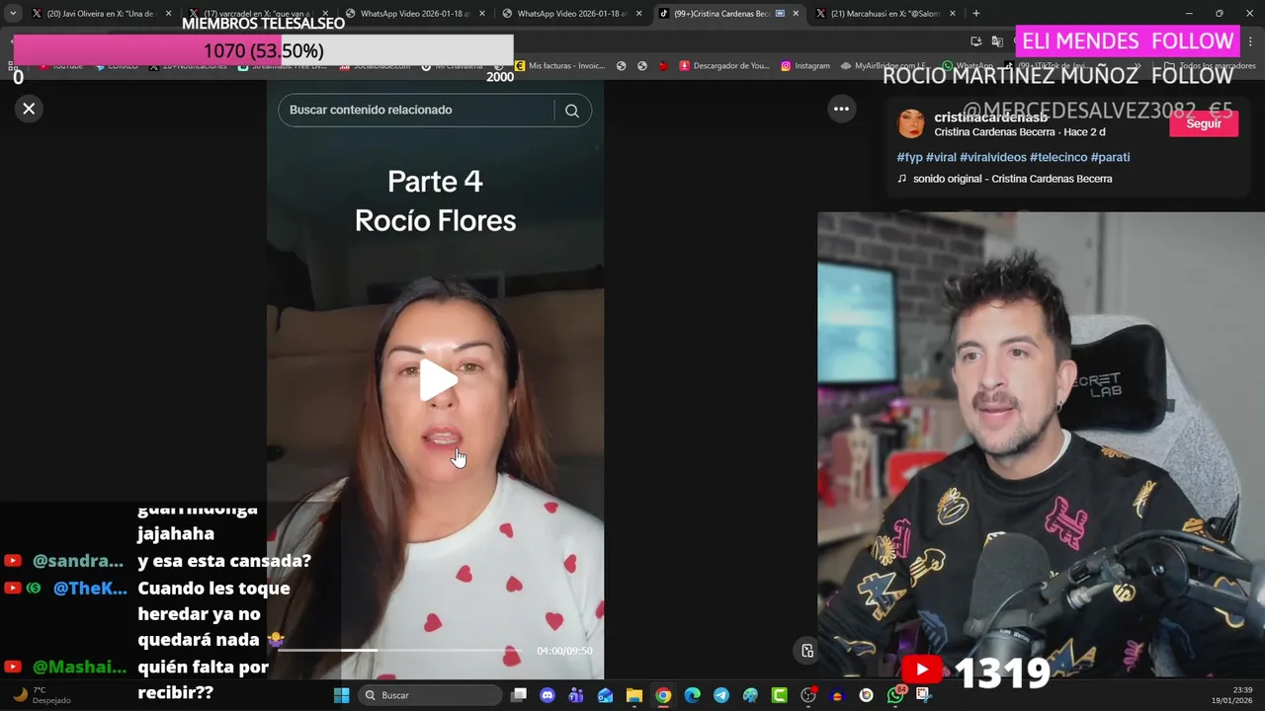Open 'Descargador de You...' bookmark
The width and height of the screenshot is (1265, 711).
724,66
